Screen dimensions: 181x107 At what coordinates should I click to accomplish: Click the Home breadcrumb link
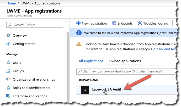pos(11,3)
